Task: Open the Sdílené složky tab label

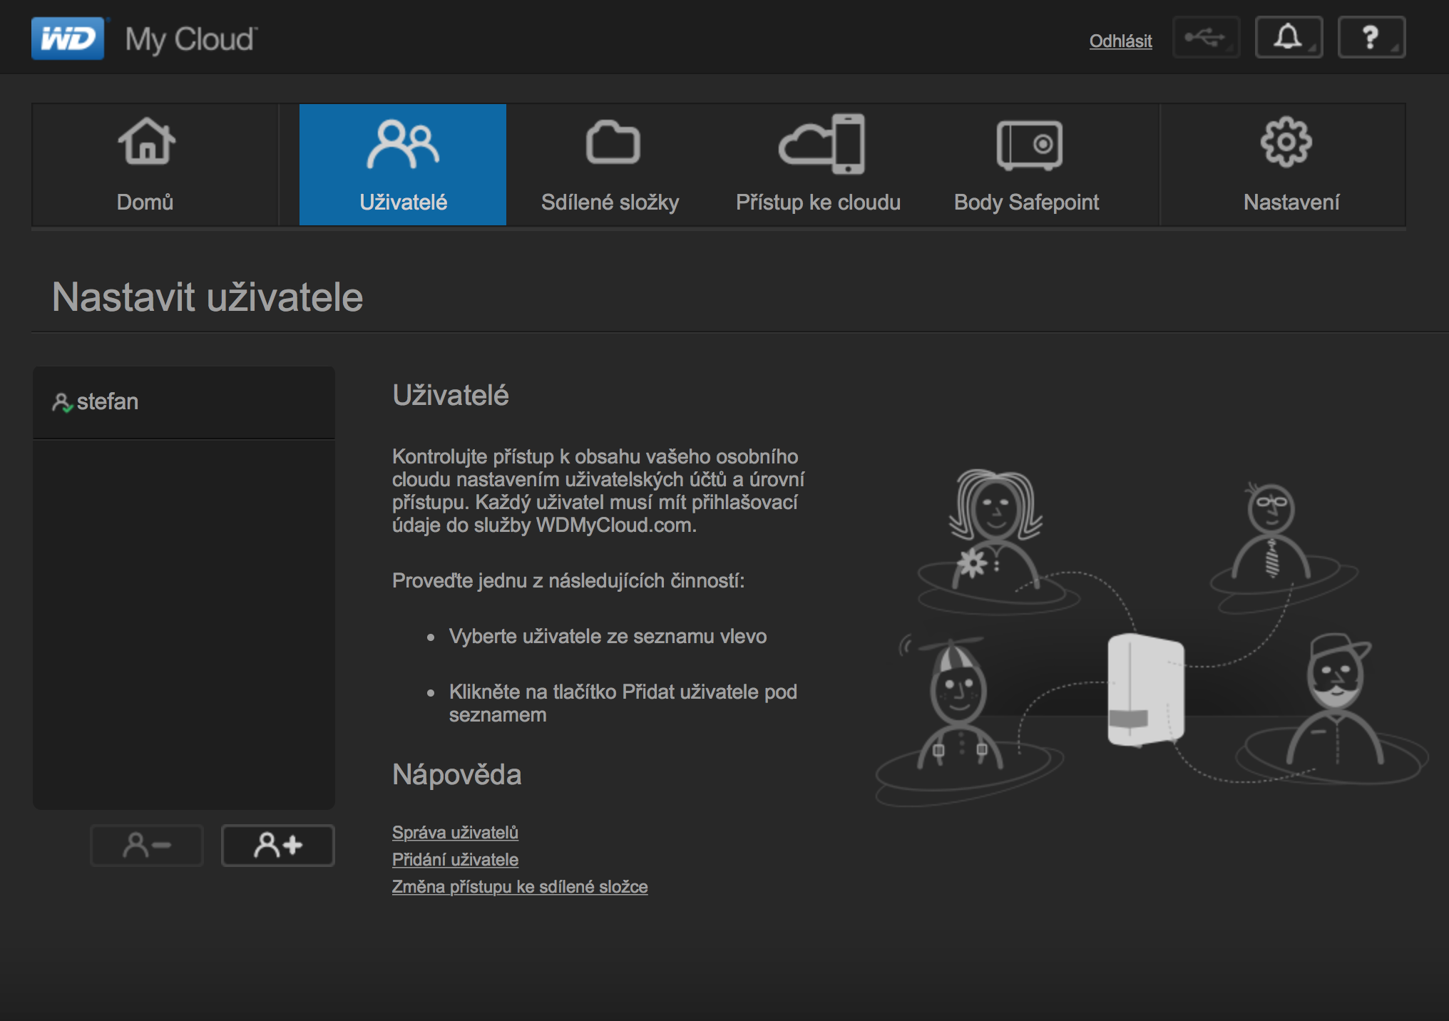Action: pos(610,202)
